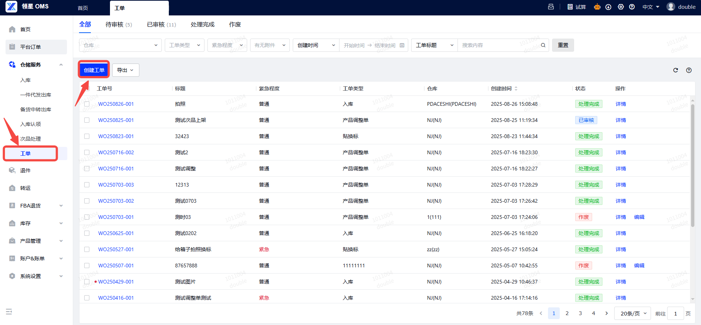This screenshot has width=701, height=325.
Task: Switch to the 作废 tab
Action: click(x=235, y=25)
